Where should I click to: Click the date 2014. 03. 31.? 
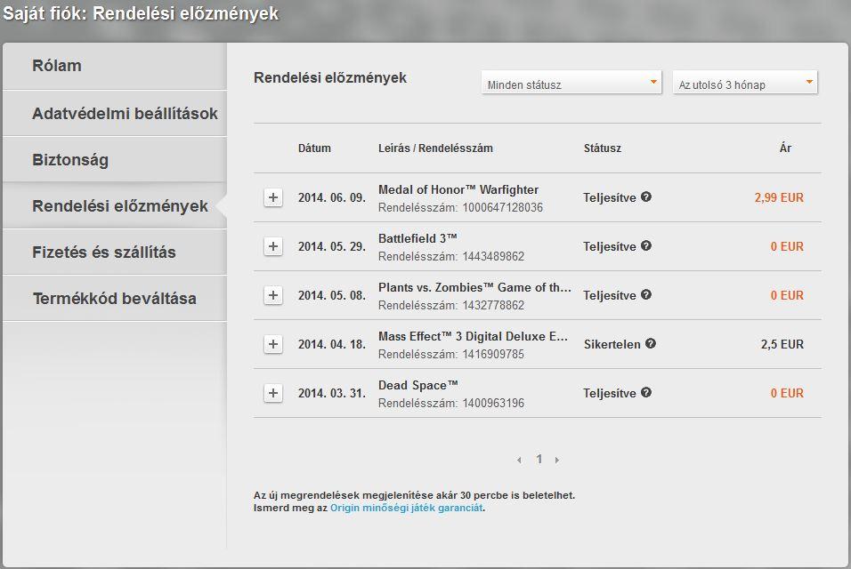tap(332, 393)
